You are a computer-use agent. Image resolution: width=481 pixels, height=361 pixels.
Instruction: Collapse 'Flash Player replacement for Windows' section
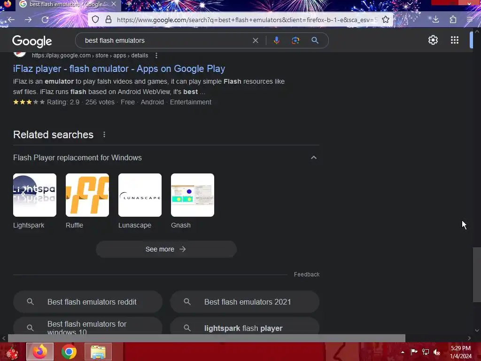click(x=313, y=157)
